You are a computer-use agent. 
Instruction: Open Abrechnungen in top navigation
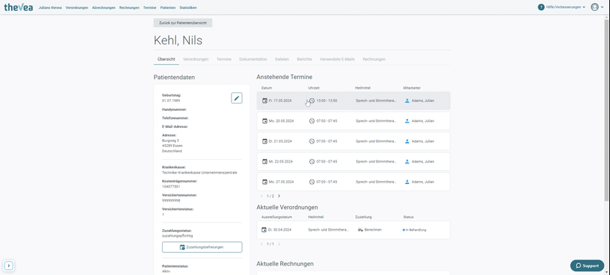tap(104, 7)
